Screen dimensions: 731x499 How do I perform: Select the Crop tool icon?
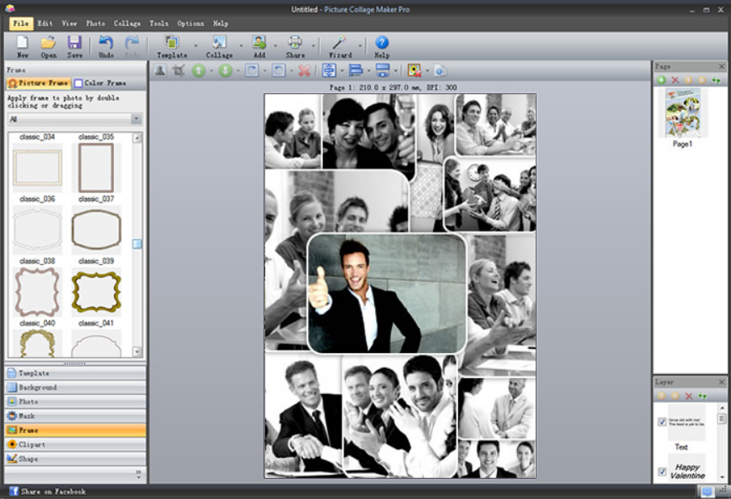(179, 70)
